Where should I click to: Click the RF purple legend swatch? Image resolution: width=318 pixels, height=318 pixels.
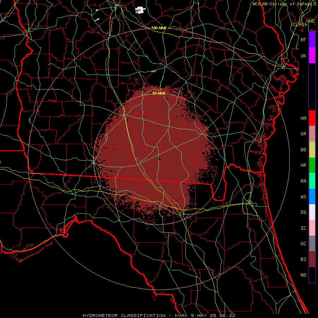[x=312, y=40]
